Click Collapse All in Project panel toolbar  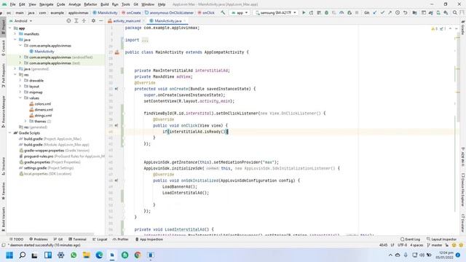click(84, 21)
